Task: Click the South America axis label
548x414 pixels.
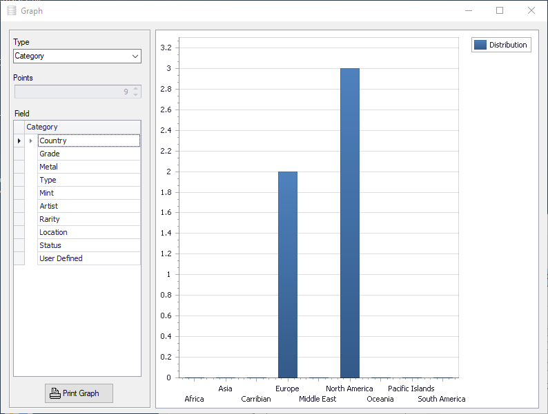Action: [442, 399]
